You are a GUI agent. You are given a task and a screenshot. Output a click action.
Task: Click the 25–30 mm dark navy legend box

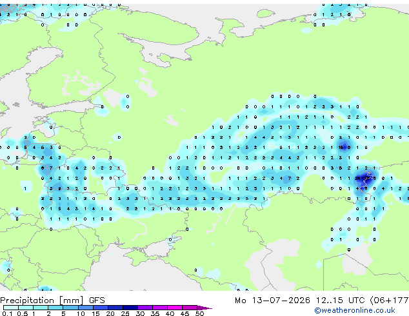[130, 308]
